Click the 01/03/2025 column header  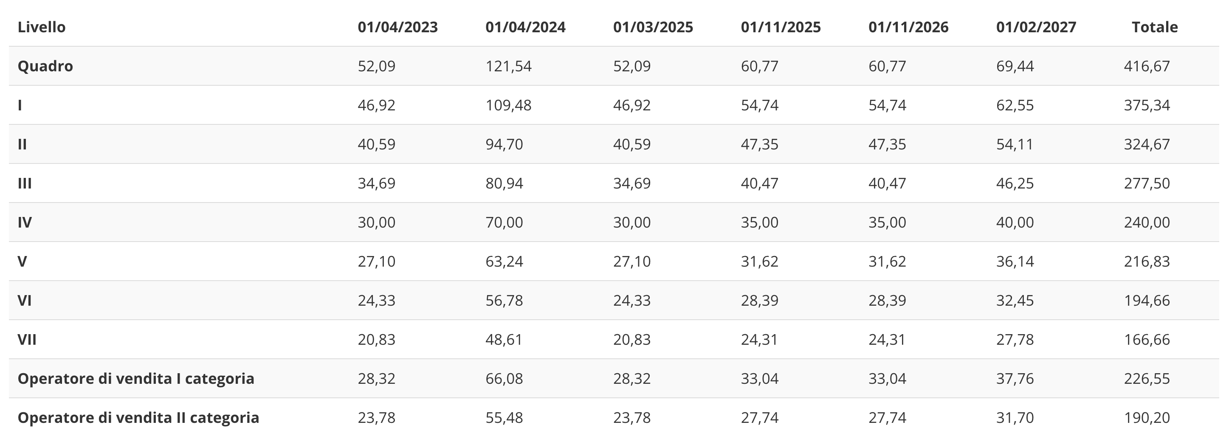pyautogui.click(x=653, y=27)
